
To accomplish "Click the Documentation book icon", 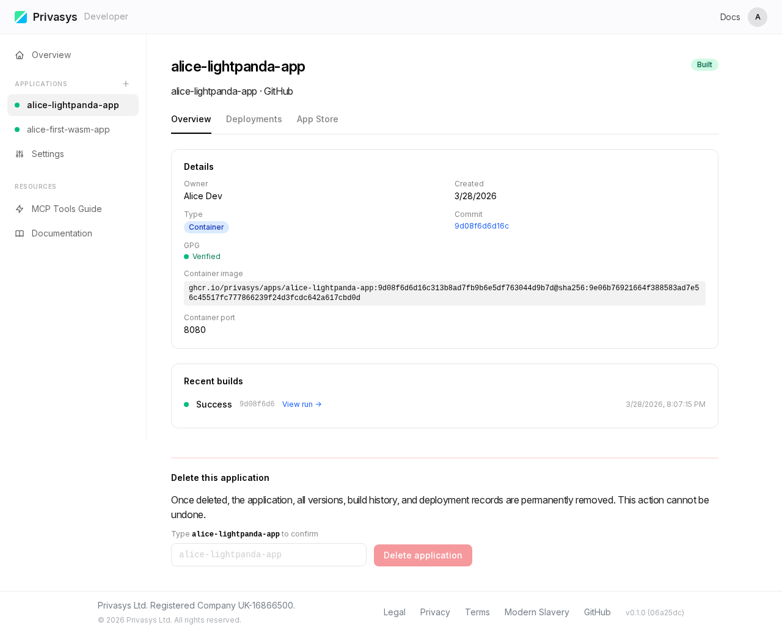I will (x=20, y=233).
